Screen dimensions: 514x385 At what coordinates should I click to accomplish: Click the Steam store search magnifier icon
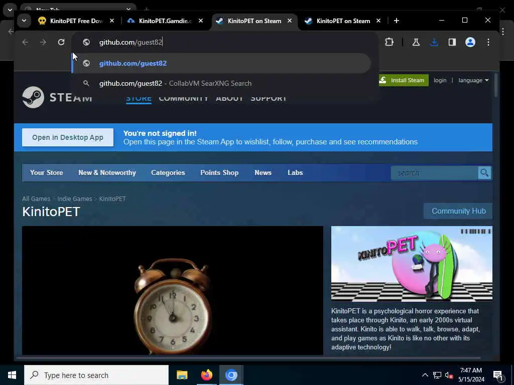[484, 172]
